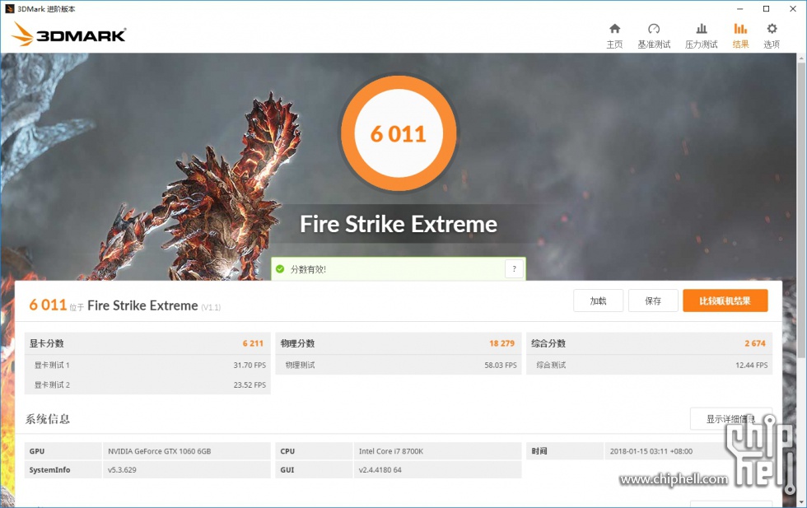
Task: Click the 12.44 FPS value
Action: pyautogui.click(x=751, y=365)
